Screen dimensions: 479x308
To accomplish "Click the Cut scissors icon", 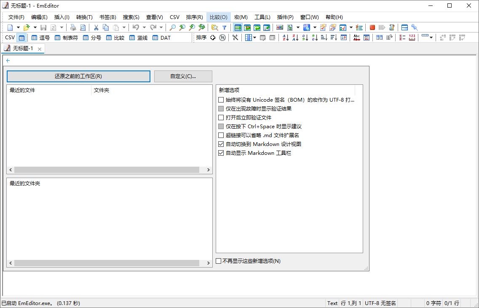I will pos(96,27).
